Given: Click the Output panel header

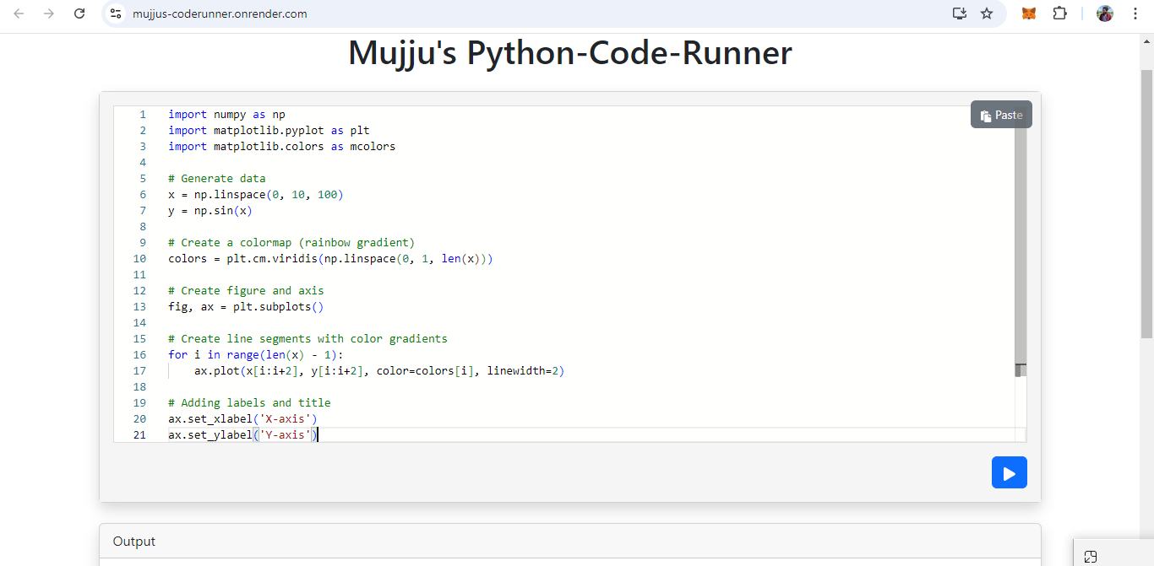Looking at the screenshot, I should [570, 541].
